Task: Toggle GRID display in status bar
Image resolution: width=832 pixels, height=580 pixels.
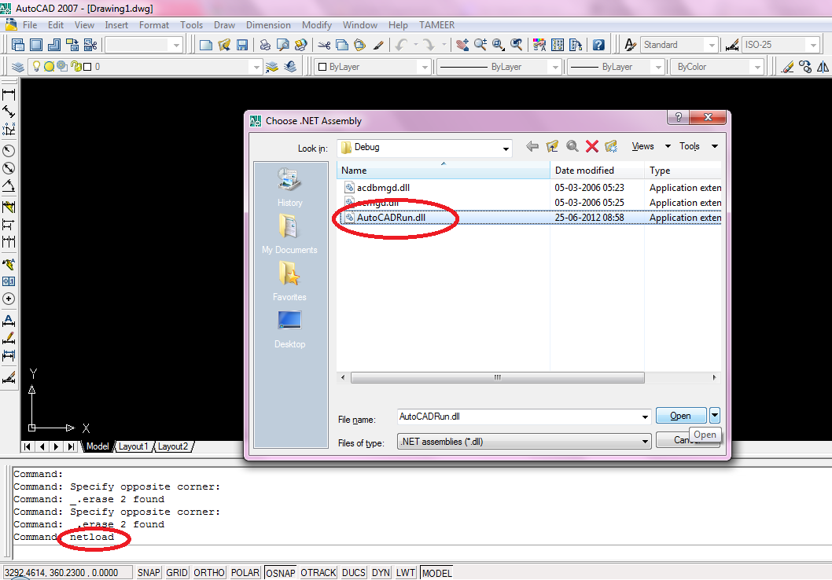Action: pyautogui.click(x=177, y=573)
